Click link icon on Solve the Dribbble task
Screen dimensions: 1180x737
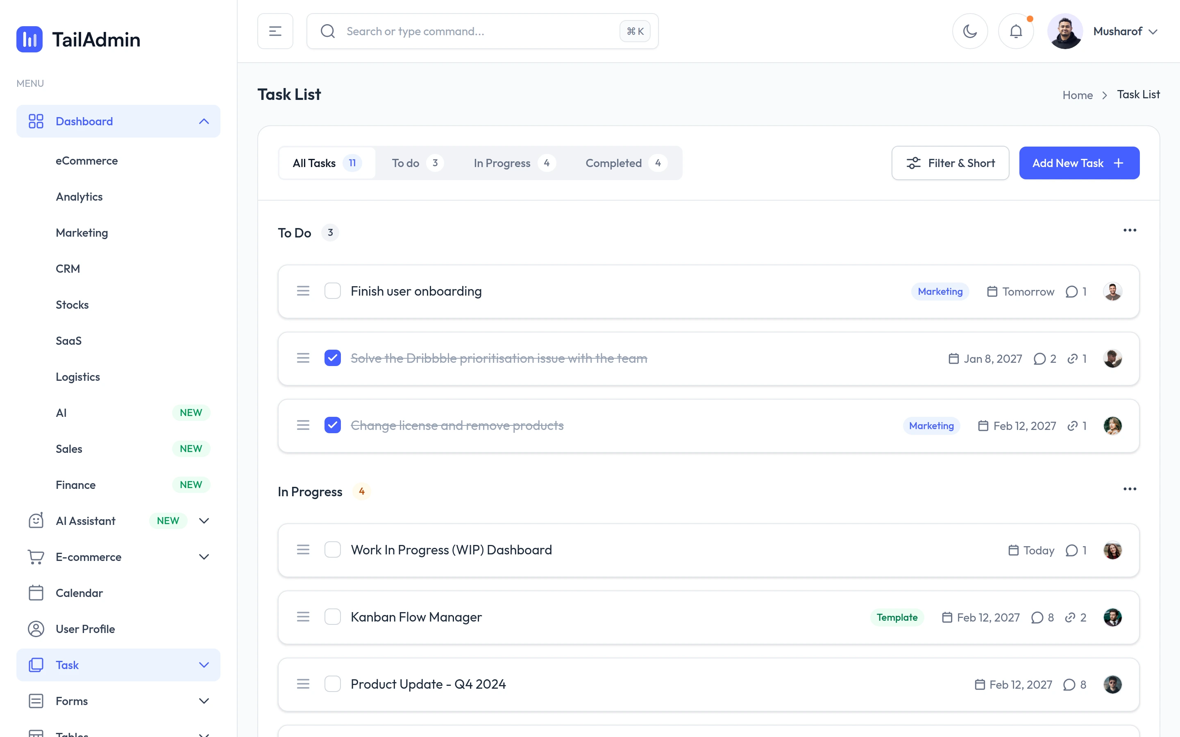click(1072, 359)
